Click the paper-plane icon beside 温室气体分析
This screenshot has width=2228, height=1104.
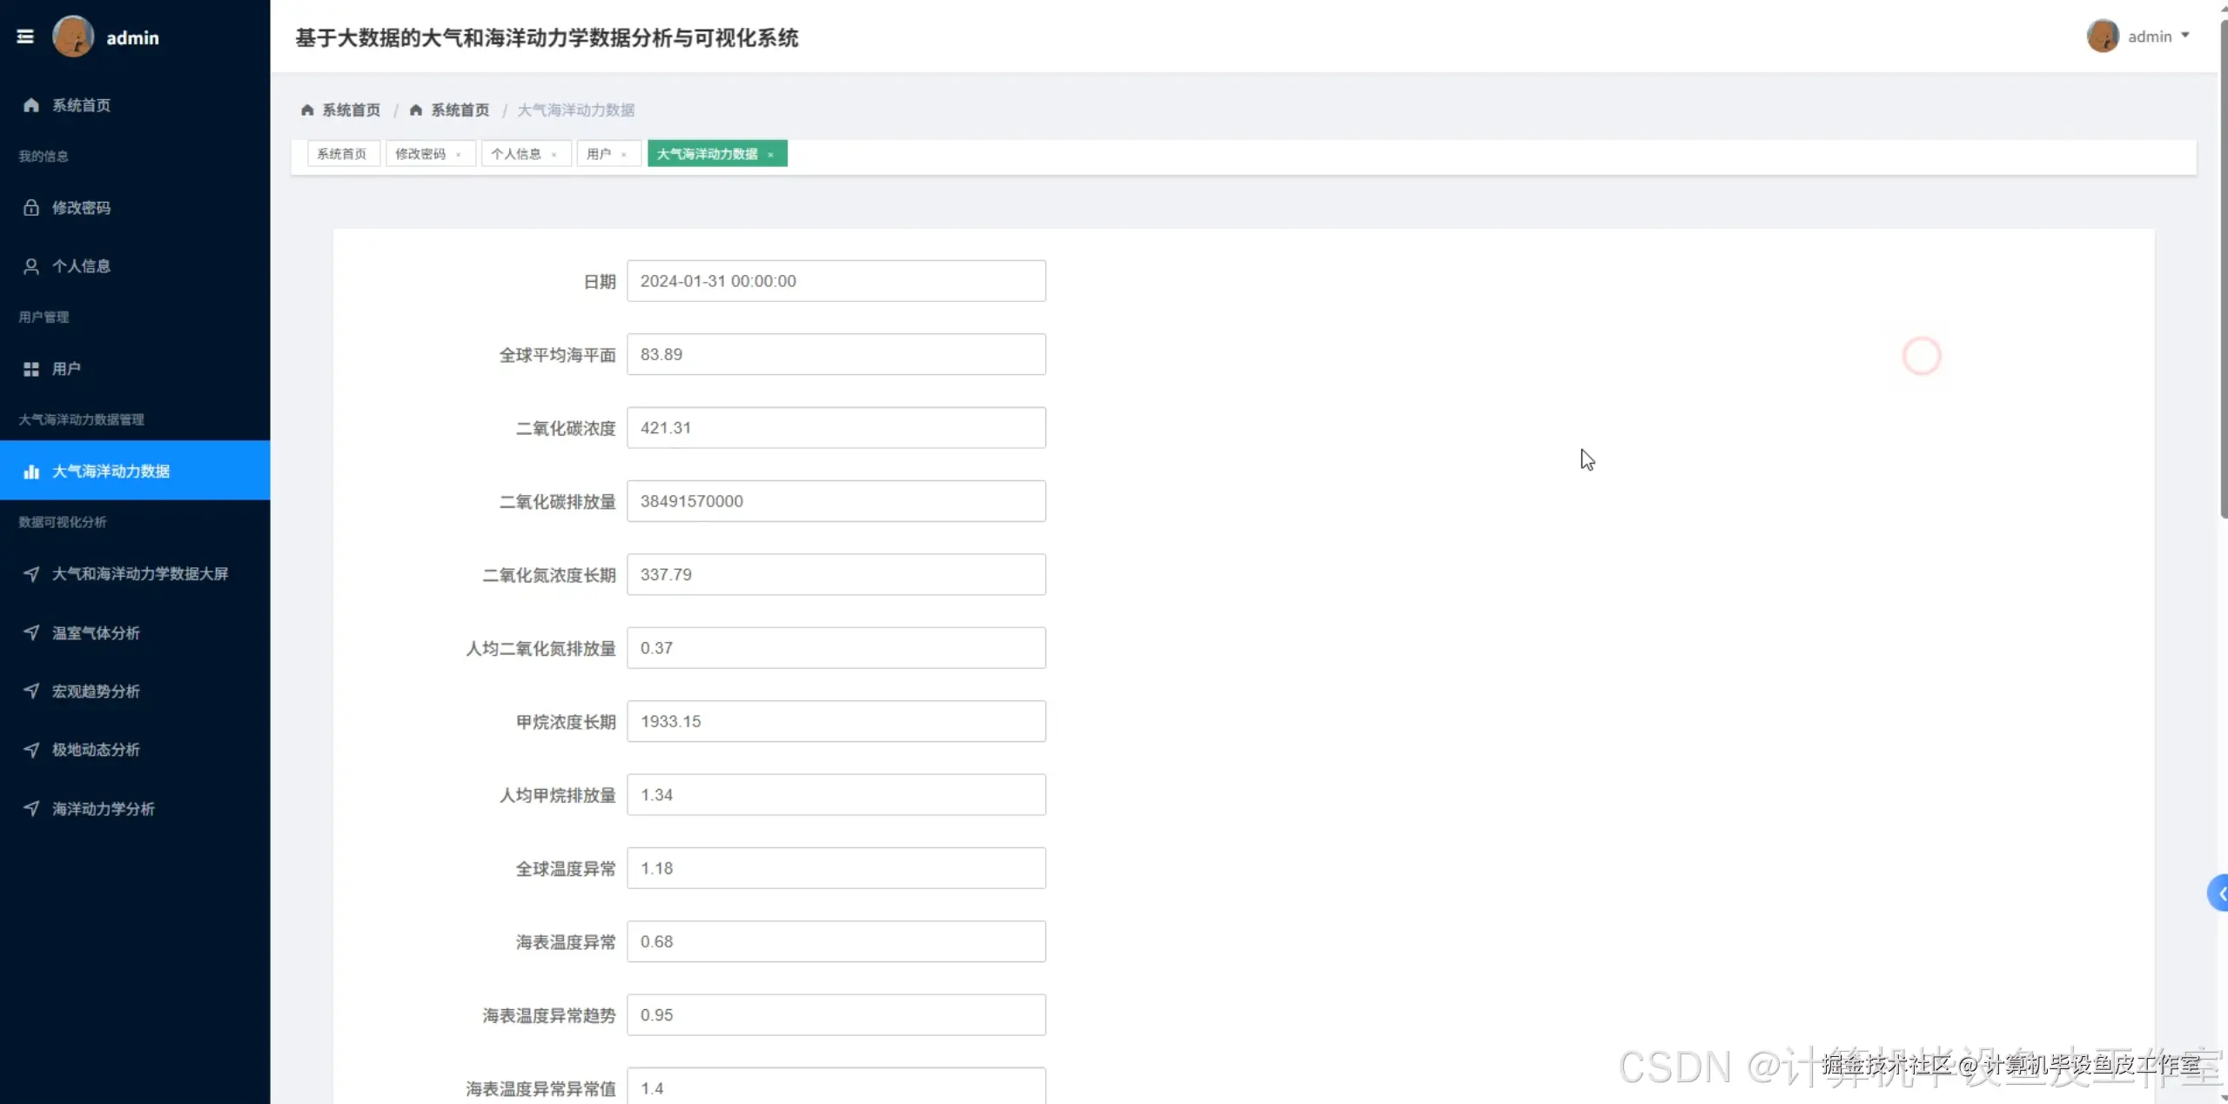pos(31,632)
